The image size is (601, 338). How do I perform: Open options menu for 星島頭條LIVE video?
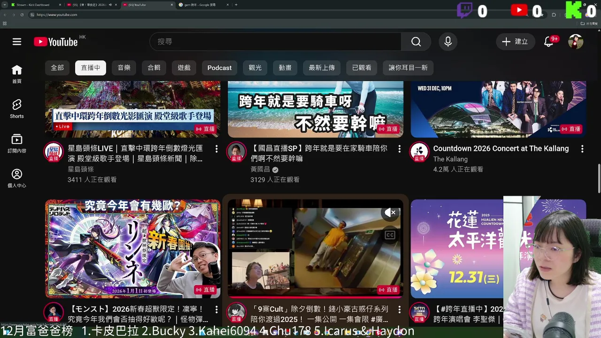point(216,149)
